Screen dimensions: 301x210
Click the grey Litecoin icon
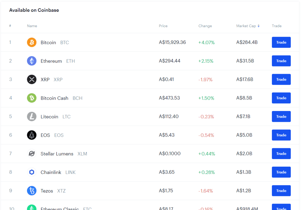[32, 117]
